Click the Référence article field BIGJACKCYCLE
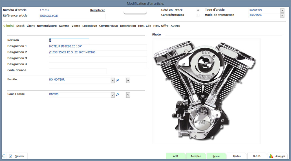This screenshot has width=291, height=161. [x=72, y=16]
